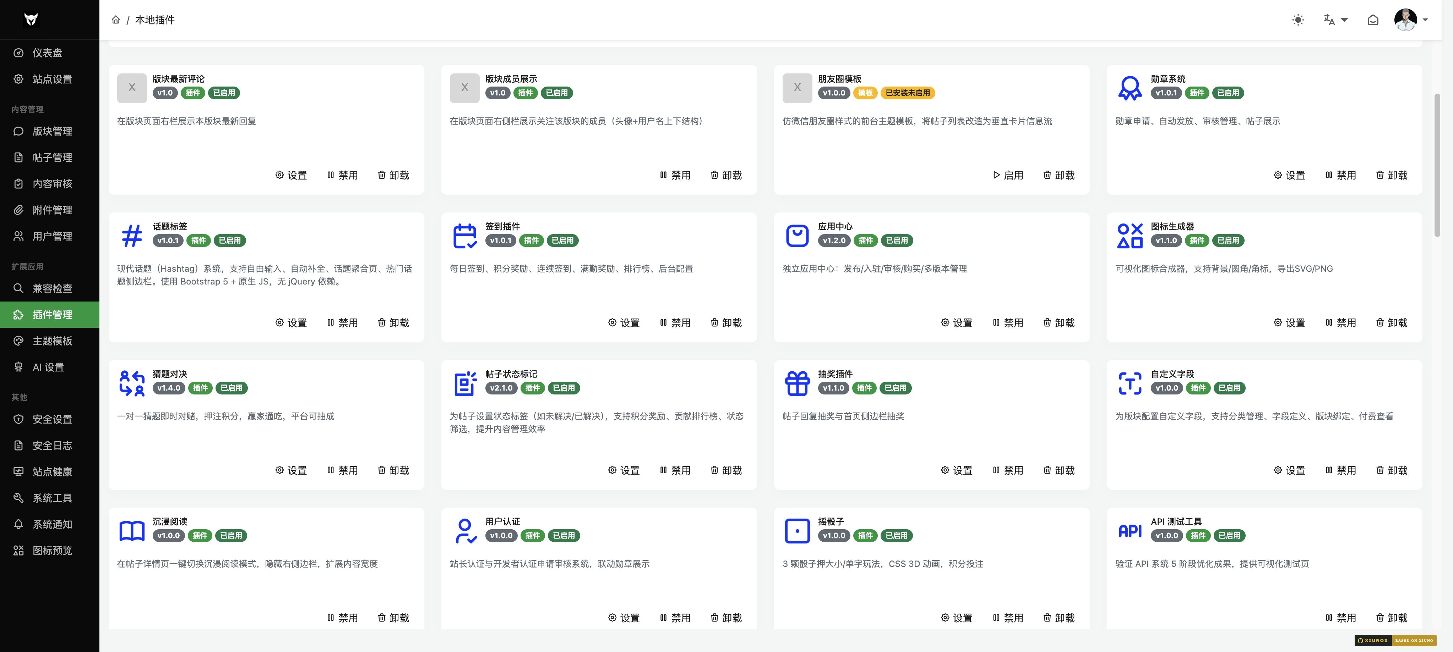Click the 话题标签 hashtag icon
Viewport: 1453px width, 652px height.
point(132,236)
